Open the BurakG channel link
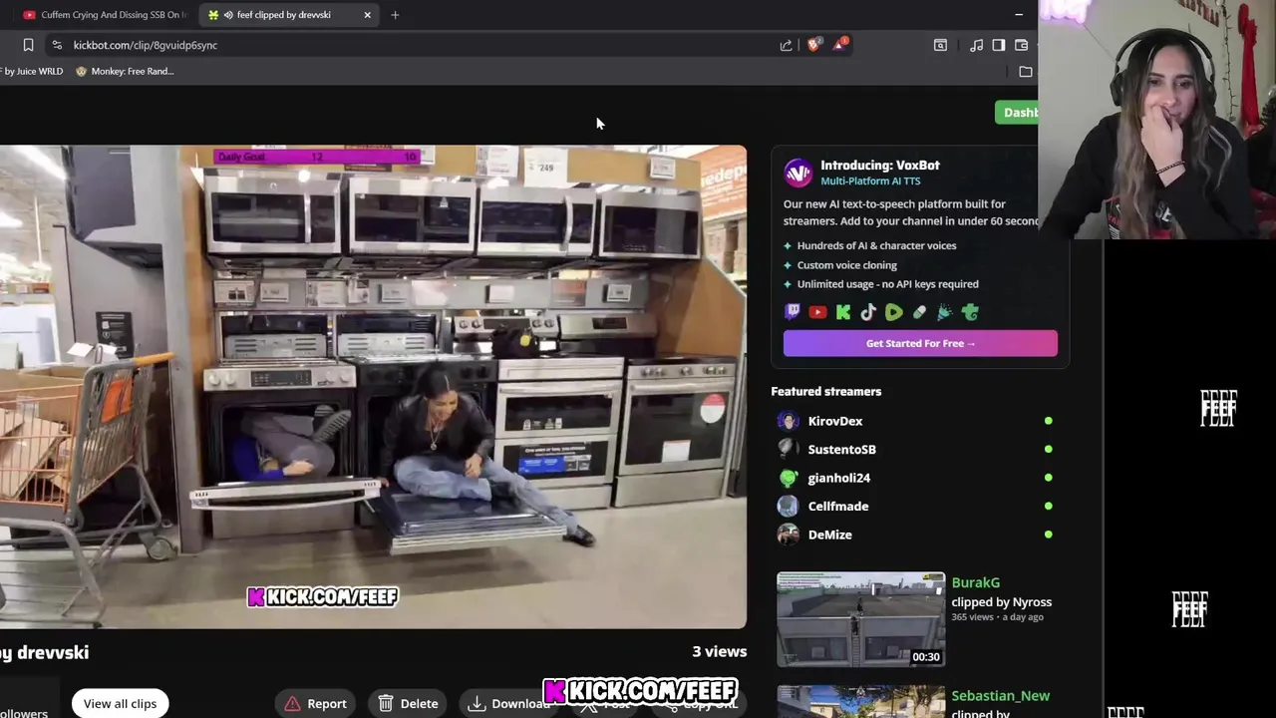 click(975, 582)
